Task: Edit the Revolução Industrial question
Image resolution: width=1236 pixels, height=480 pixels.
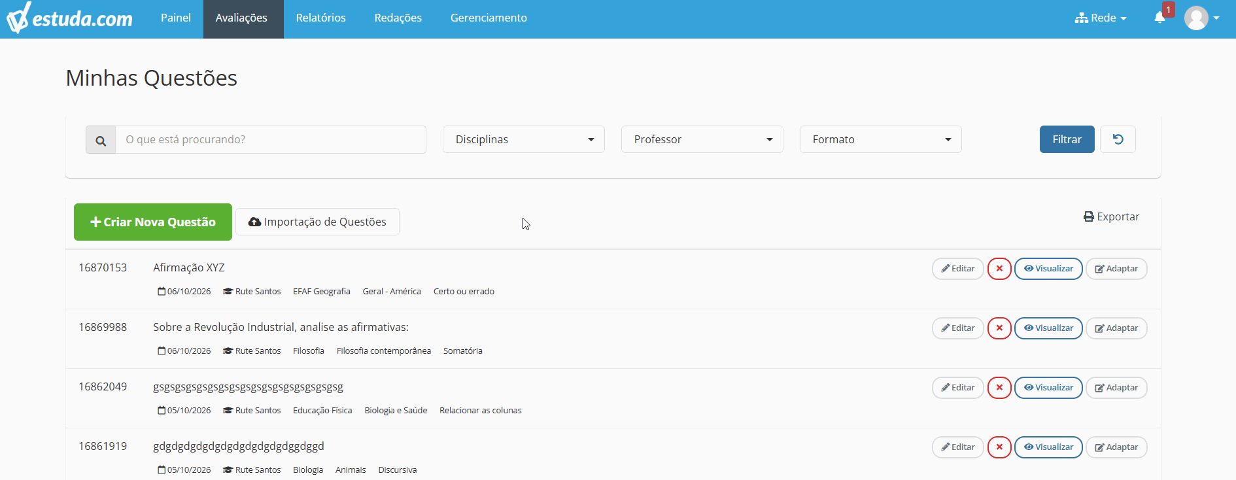Action: click(958, 328)
